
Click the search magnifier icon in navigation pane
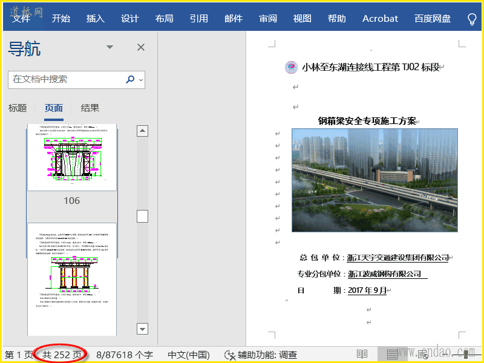click(130, 79)
